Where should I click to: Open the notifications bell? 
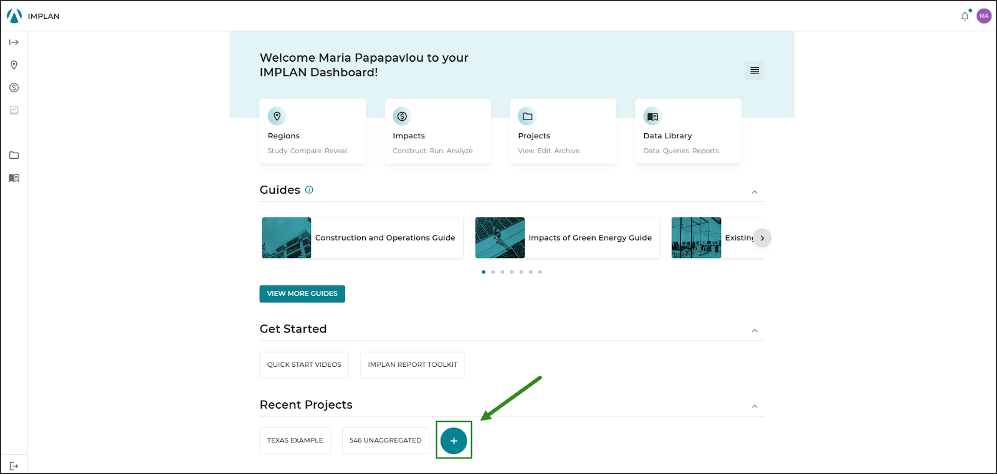click(965, 16)
